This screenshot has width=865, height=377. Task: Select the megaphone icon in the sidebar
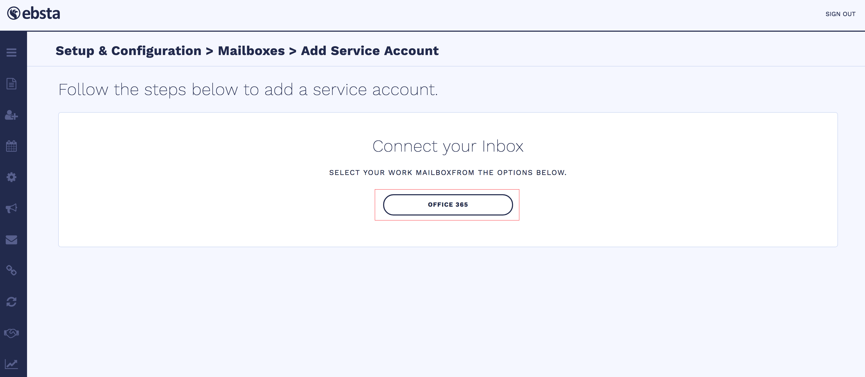click(11, 208)
